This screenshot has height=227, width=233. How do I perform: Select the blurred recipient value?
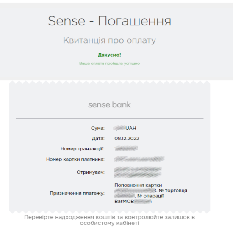coord(138,172)
